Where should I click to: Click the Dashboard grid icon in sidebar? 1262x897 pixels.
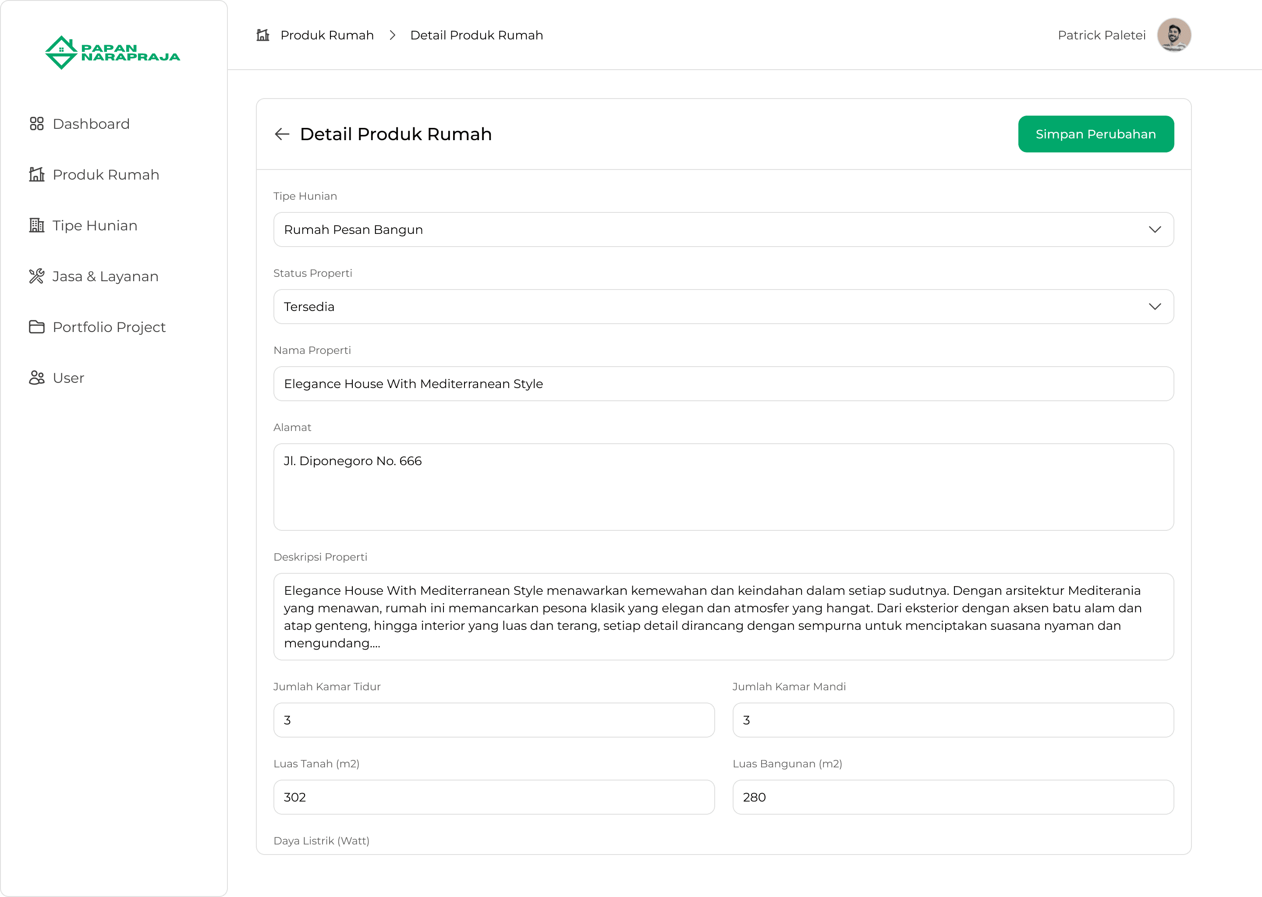point(36,124)
